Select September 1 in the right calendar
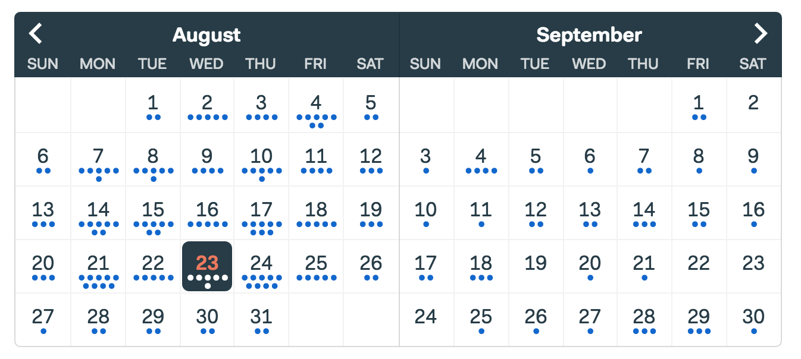The width and height of the screenshot is (801, 359). click(699, 106)
